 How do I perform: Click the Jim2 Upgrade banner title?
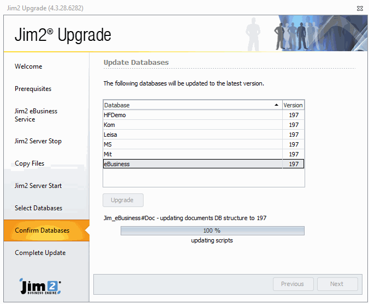(63, 34)
